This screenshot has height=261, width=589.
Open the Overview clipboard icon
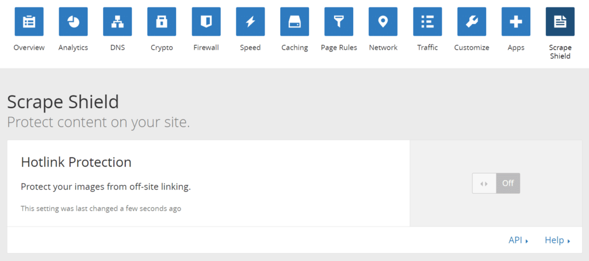[x=29, y=22]
